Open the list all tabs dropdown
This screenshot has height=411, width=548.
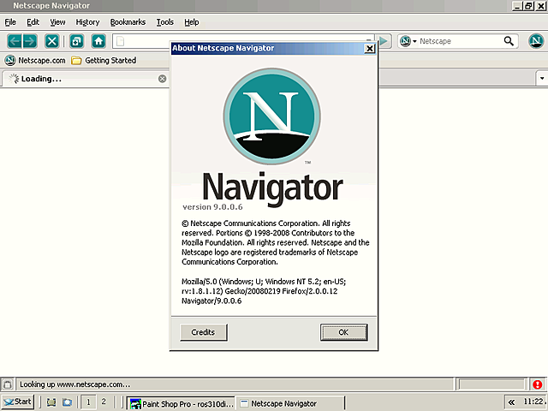542,78
